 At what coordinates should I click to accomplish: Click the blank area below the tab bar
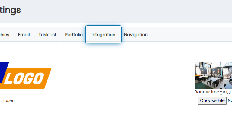coord(116,52)
